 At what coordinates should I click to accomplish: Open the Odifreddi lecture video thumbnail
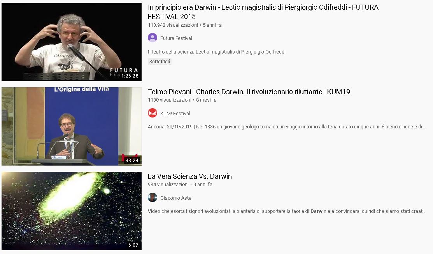coord(72,42)
